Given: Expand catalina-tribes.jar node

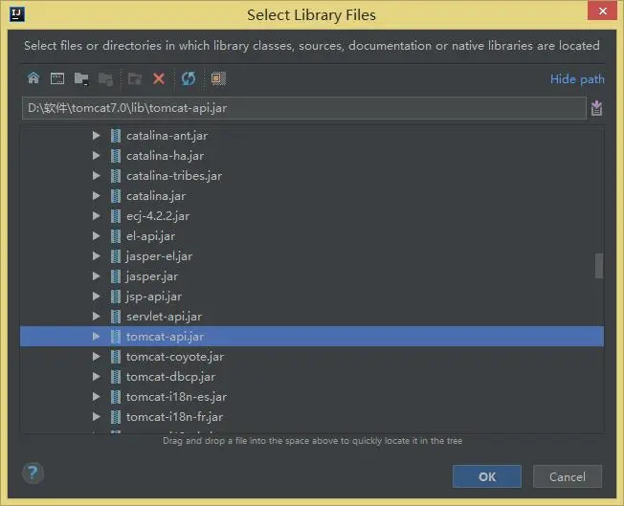Looking at the screenshot, I should point(96,175).
